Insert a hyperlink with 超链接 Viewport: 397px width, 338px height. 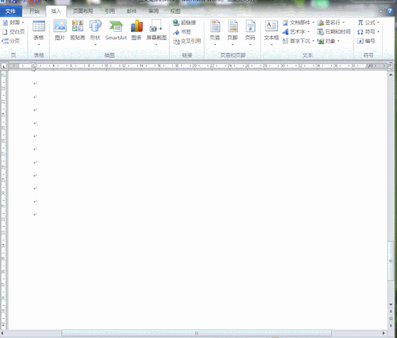pyautogui.click(x=185, y=22)
